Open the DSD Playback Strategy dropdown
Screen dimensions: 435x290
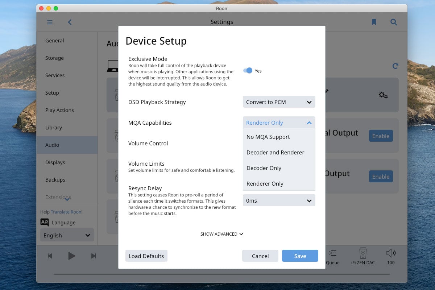279,102
